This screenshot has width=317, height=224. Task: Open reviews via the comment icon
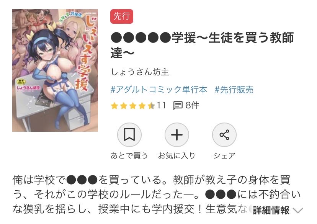pos(178,106)
